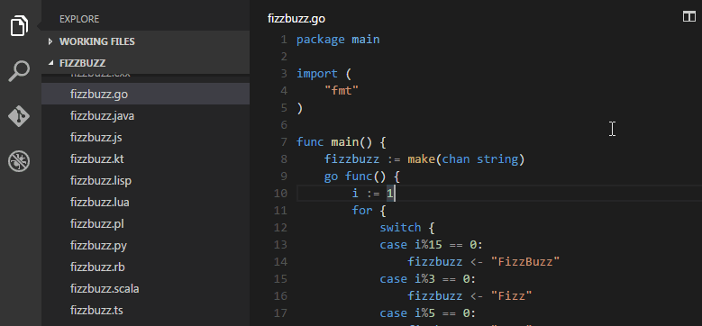702x326 pixels.
Task: Open the Git source control icon
Action: coord(19,116)
